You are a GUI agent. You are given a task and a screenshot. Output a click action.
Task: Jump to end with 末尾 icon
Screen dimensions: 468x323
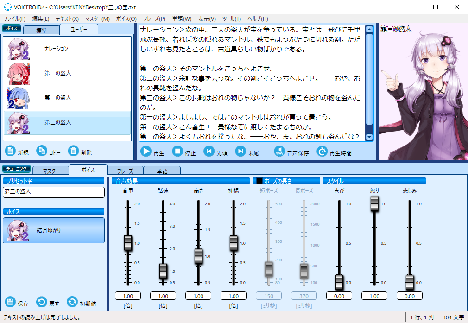point(240,152)
